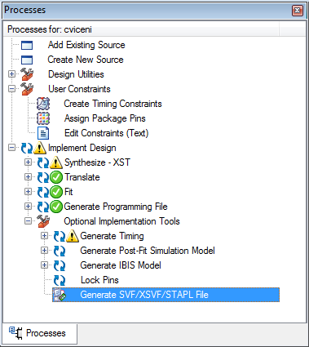The image size is (309, 347).
Task: Collapse the User Constraints node
Action: click(11, 89)
